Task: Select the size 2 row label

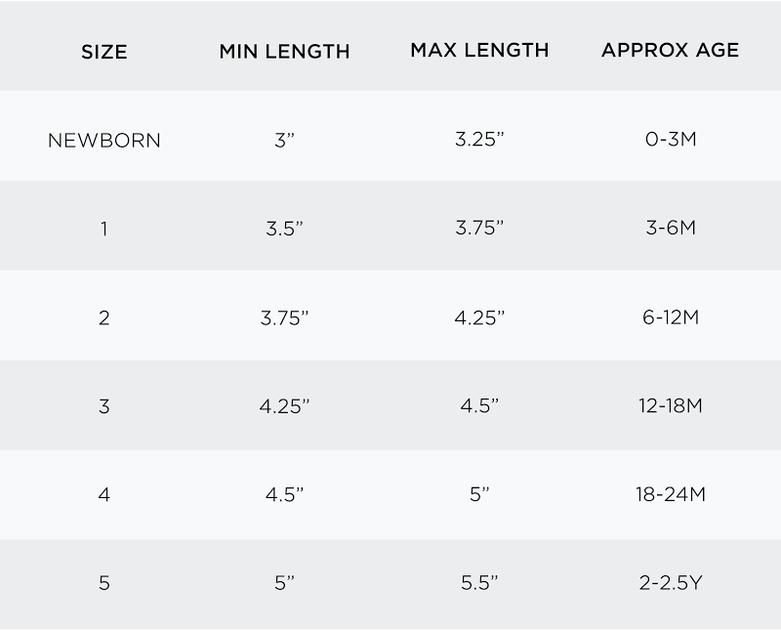Action: [x=104, y=317]
